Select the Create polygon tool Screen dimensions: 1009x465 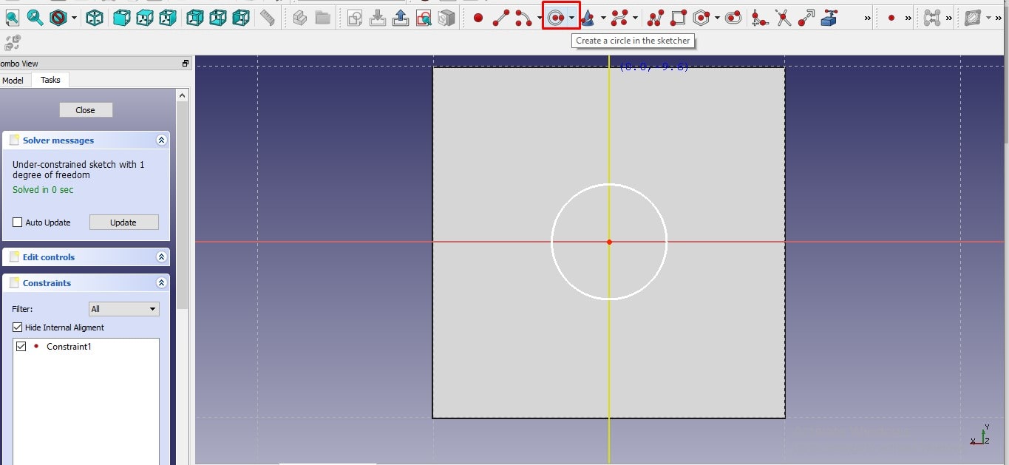pyautogui.click(x=701, y=17)
